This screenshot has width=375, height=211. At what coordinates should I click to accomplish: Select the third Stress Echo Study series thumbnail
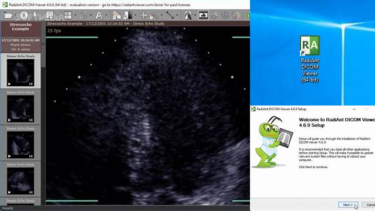[21, 145]
